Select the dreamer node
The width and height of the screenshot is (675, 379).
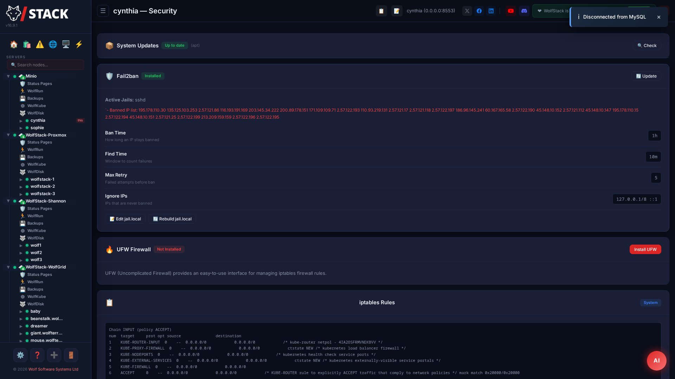coord(39,326)
